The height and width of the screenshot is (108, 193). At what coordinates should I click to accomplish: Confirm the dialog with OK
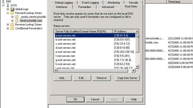[x=75, y=99]
